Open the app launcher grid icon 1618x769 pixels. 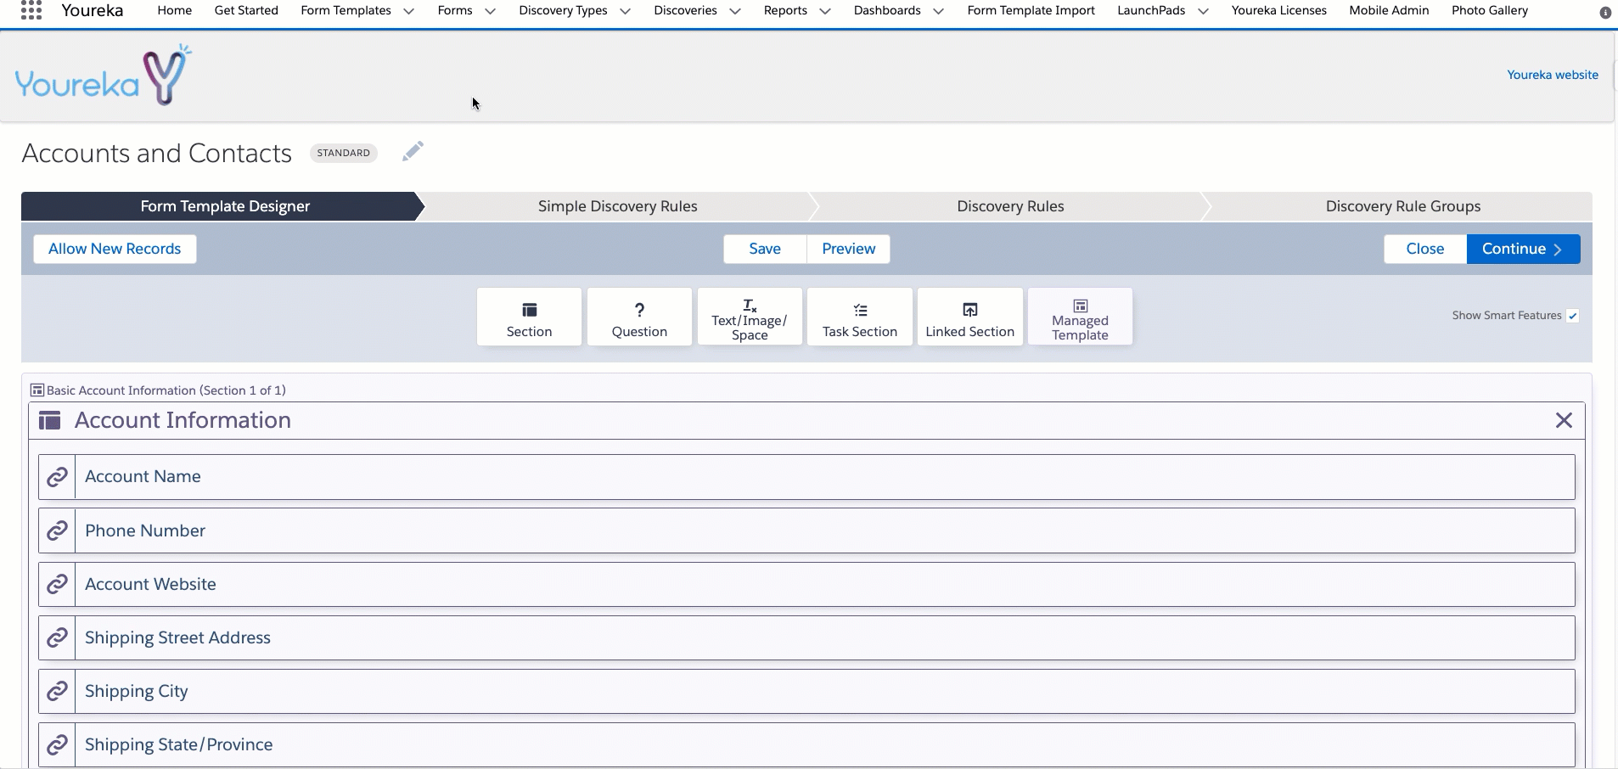(x=31, y=10)
